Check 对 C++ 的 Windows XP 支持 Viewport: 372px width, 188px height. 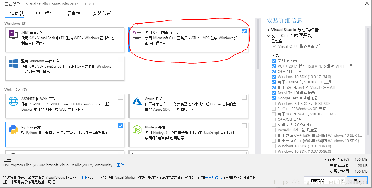tap(274, 109)
